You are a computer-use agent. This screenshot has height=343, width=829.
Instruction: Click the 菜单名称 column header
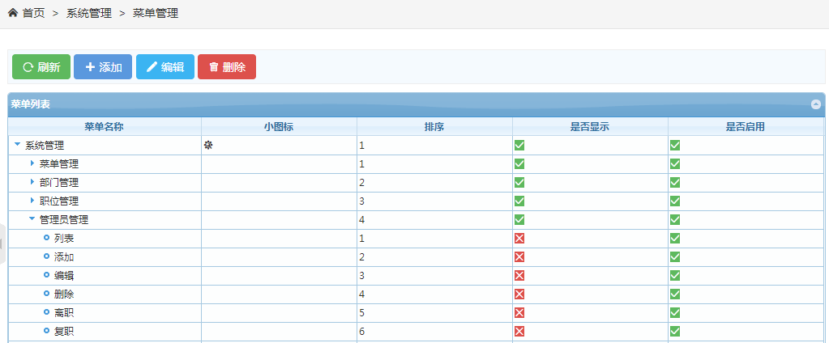[105, 127]
